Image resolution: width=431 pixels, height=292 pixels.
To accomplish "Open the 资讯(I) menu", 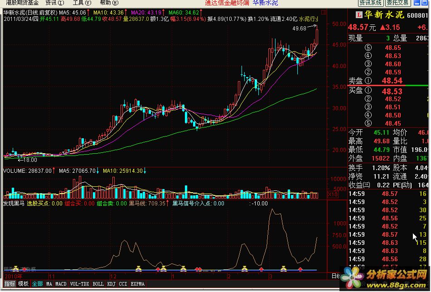I will tap(55, 3).
